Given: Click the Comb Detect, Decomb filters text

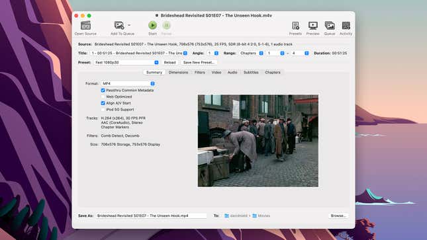Looking at the screenshot, I should (120, 136).
